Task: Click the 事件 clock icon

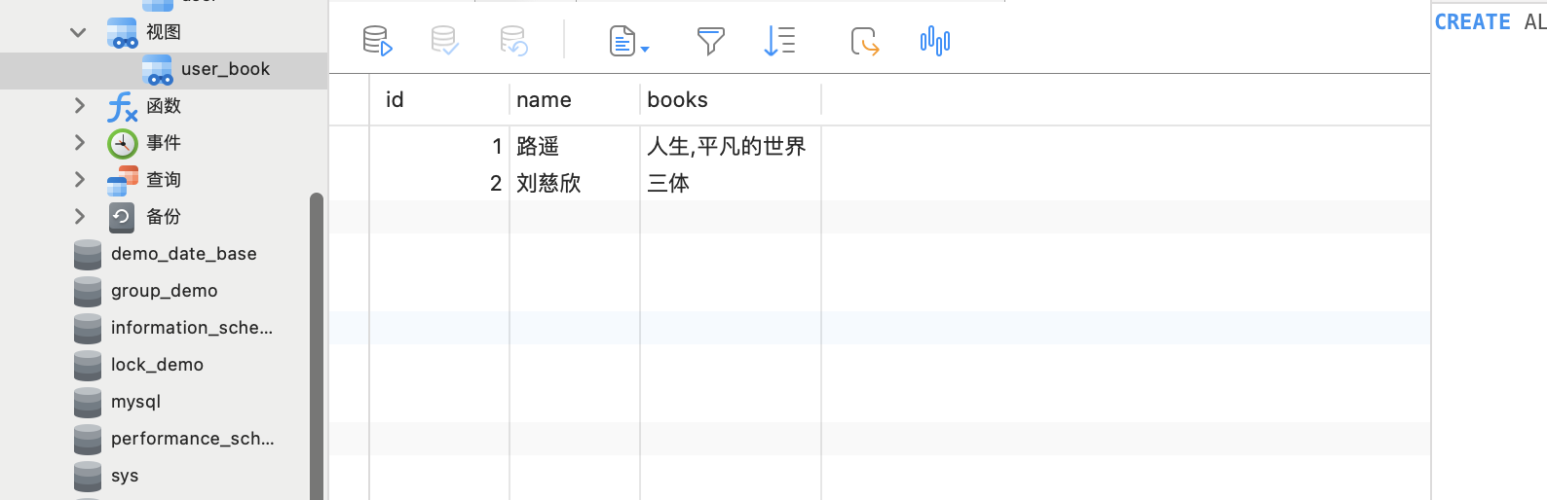Action: coord(122,143)
